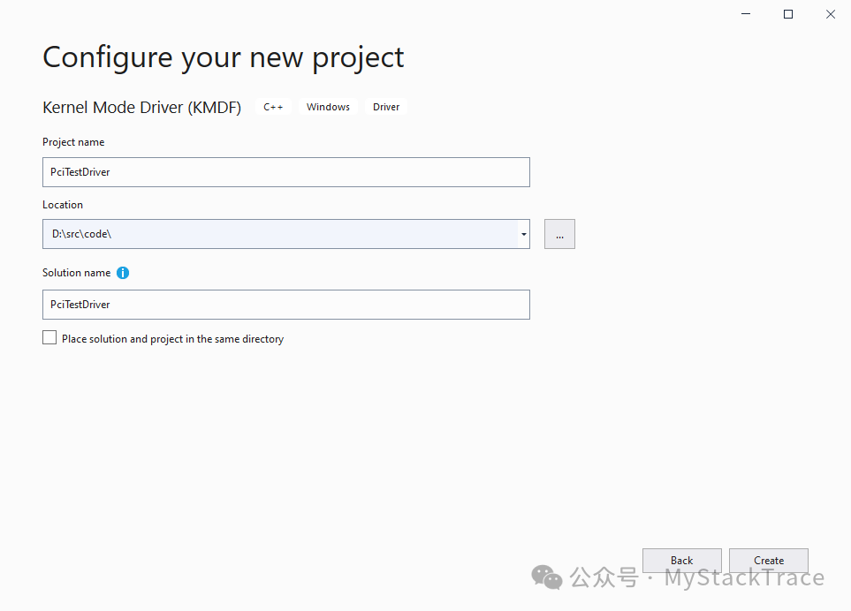Image resolution: width=851 pixels, height=611 pixels.
Task: Click the WeChat logo in the watermark
Action: click(x=547, y=577)
